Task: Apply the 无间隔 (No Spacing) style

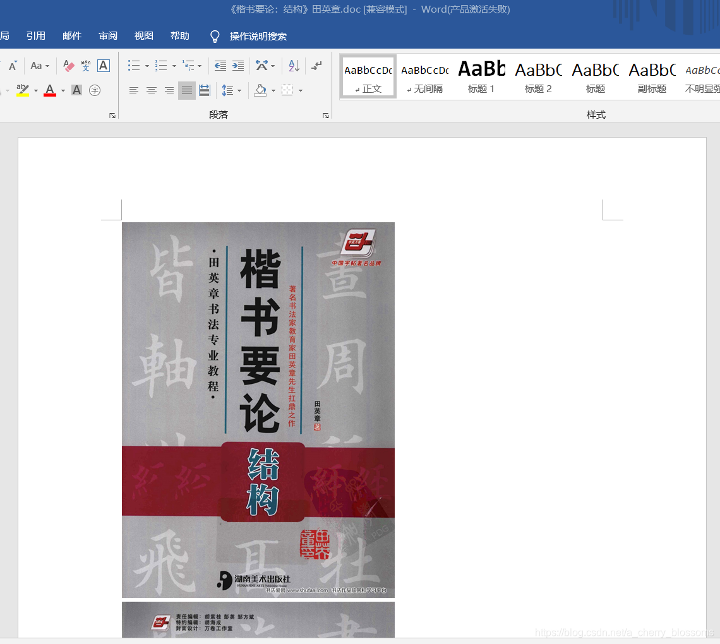Action: click(425, 77)
